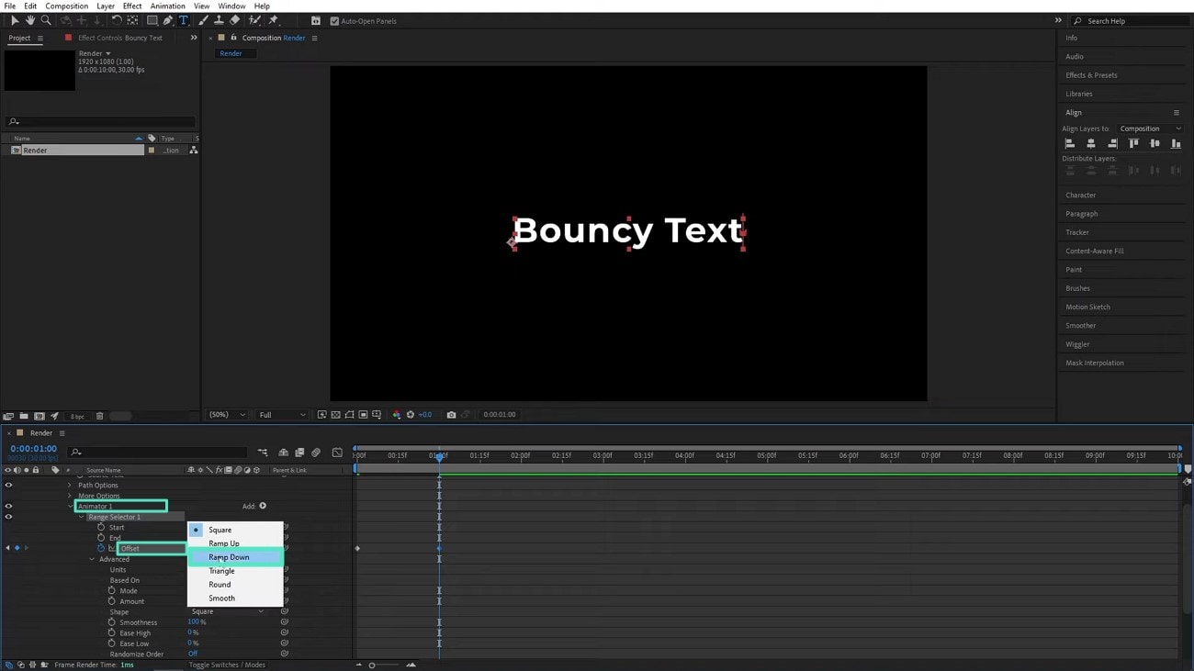The height and width of the screenshot is (671, 1194).
Task: Choose Ramp Down from shape list
Action: 235,557
